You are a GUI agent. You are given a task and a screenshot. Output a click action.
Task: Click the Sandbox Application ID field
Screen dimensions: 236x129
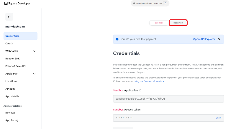tap(168, 99)
